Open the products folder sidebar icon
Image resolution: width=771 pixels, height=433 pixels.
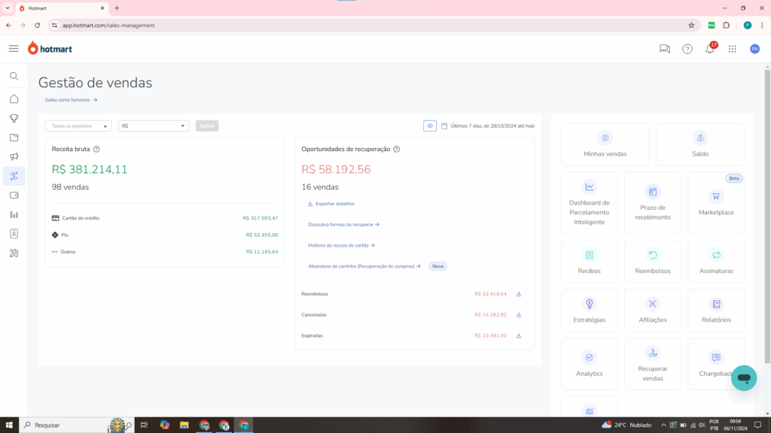click(14, 138)
